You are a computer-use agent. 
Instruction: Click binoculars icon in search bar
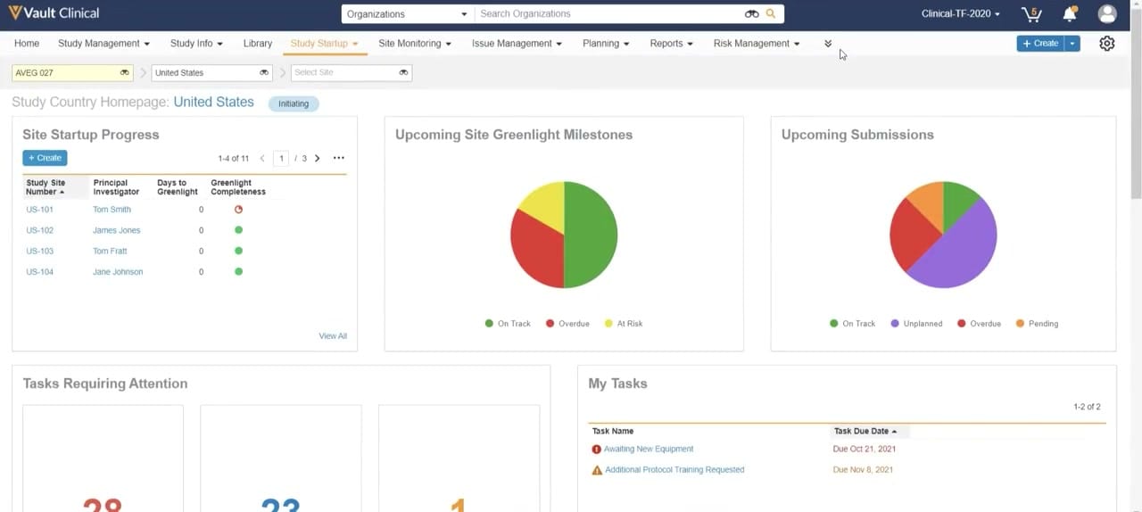[751, 14]
